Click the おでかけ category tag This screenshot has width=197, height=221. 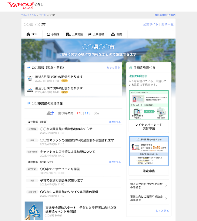pyautogui.click(x=32, y=169)
